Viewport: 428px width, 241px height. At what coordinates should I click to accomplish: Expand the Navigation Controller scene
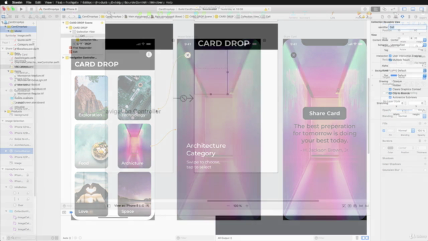tap(64, 58)
